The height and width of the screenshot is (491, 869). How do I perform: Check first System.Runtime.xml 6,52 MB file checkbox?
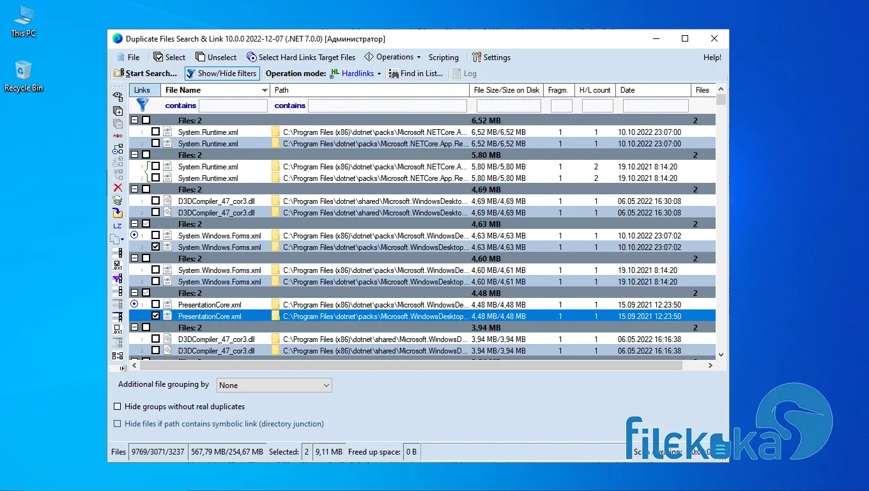tap(156, 132)
